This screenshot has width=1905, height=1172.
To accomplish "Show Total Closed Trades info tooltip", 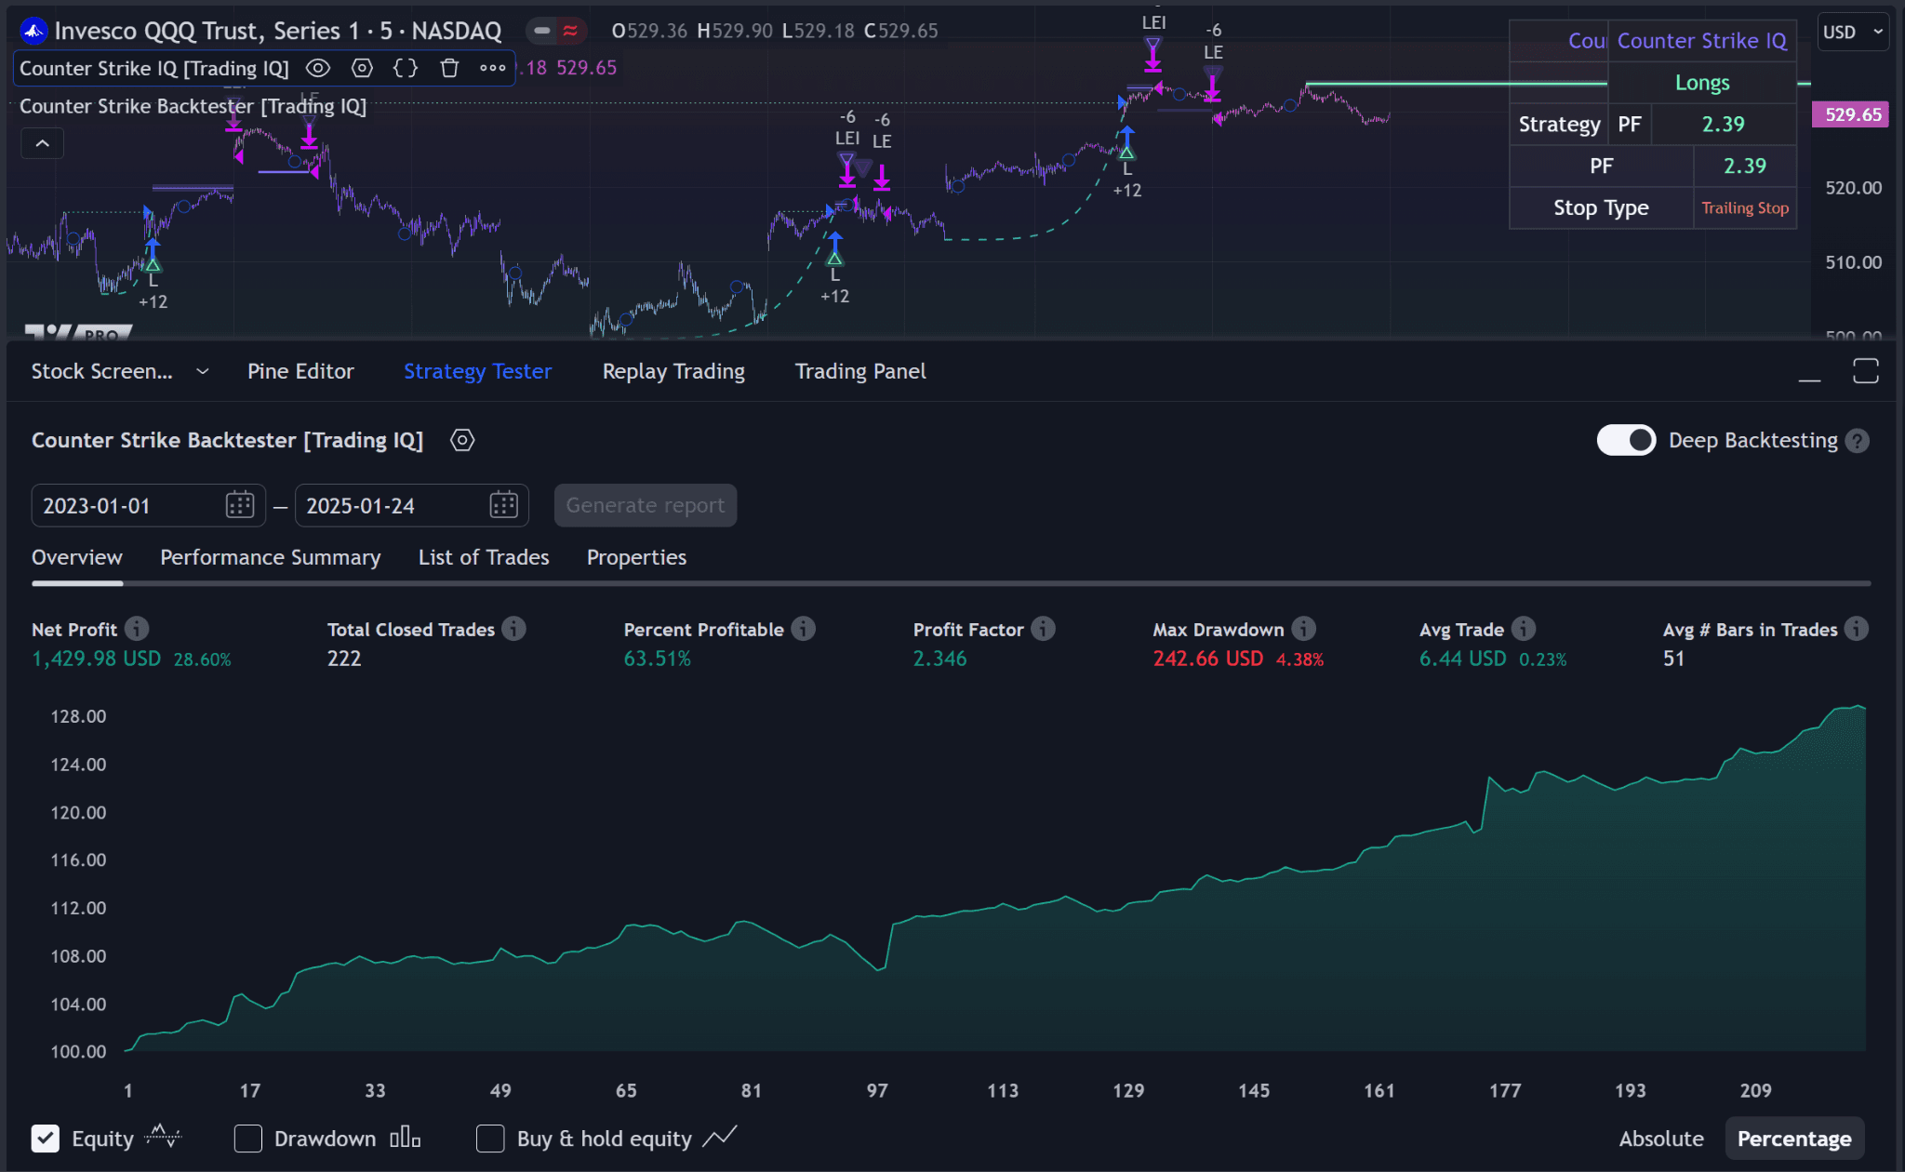I will coord(513,629).
